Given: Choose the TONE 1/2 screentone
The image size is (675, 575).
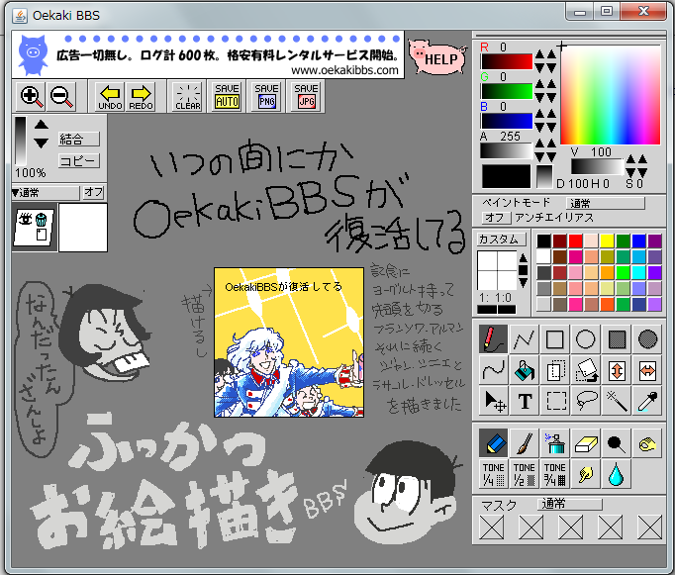Looking at the screenshot, I should click(x=524, y=474).
